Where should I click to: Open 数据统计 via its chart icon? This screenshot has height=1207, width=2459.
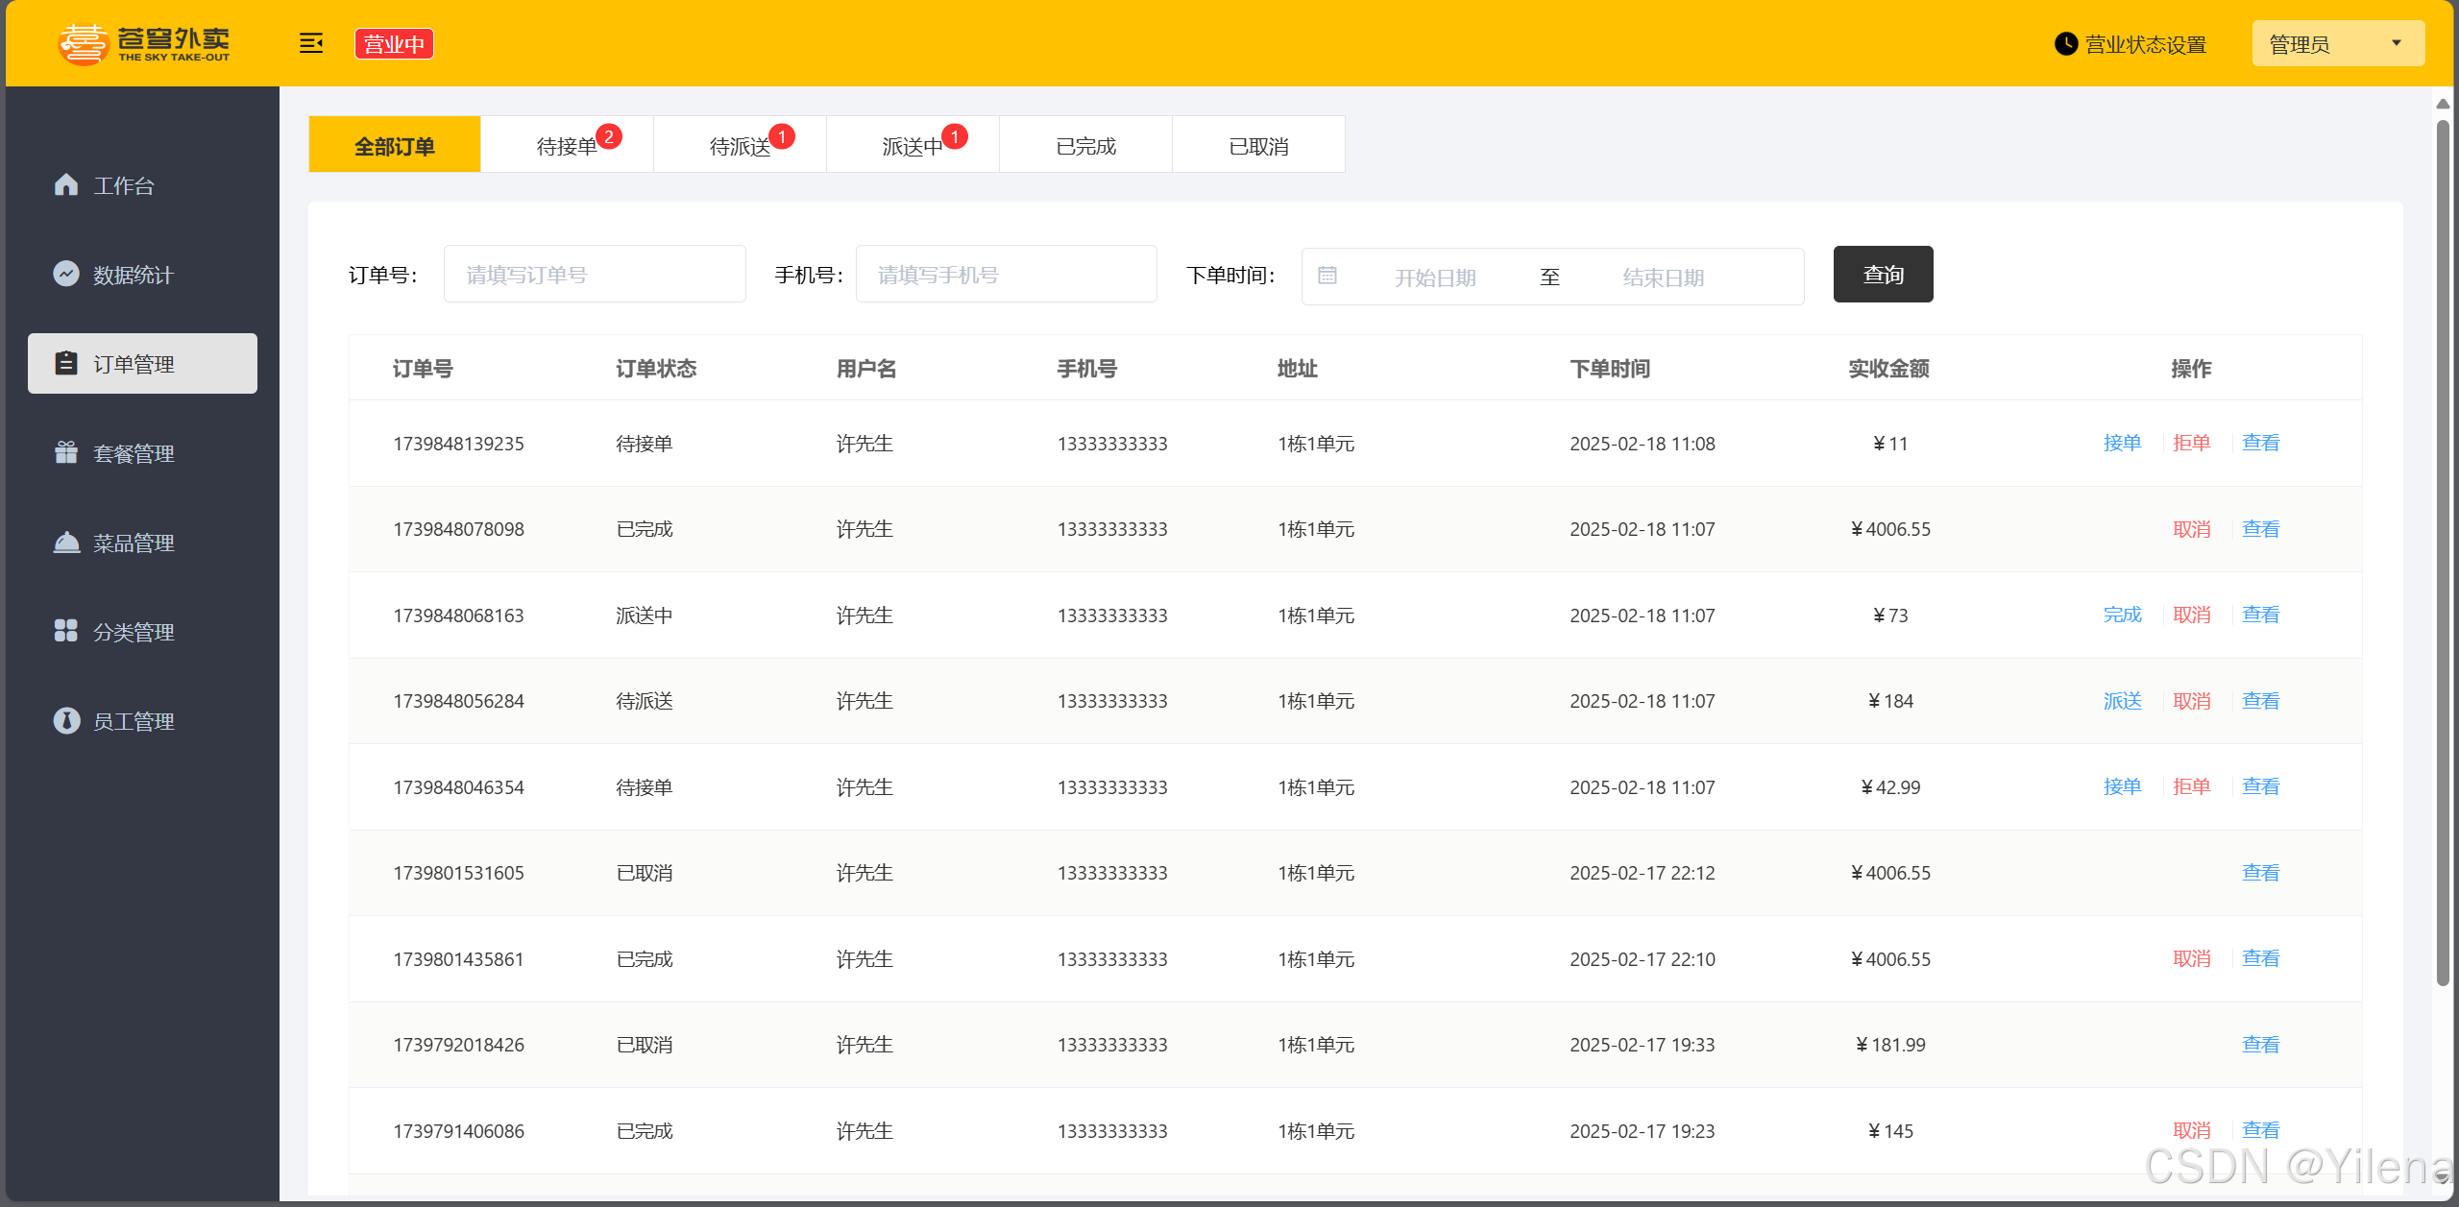[x=66, y=274]
